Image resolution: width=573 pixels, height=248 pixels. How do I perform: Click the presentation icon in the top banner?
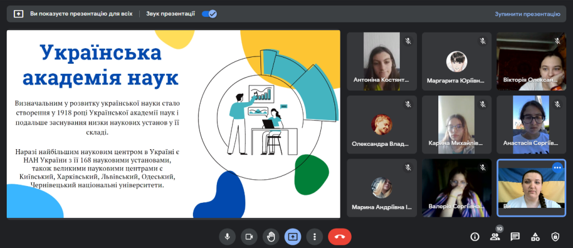pos(18,14)
